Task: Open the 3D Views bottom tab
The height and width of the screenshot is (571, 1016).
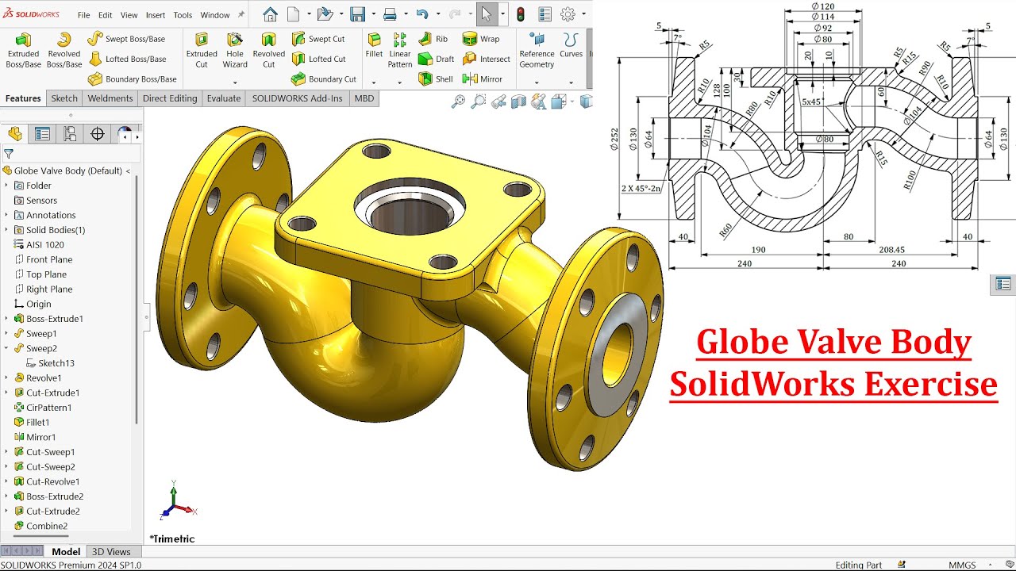Action: pyautogui.click(x=111, y=552)
